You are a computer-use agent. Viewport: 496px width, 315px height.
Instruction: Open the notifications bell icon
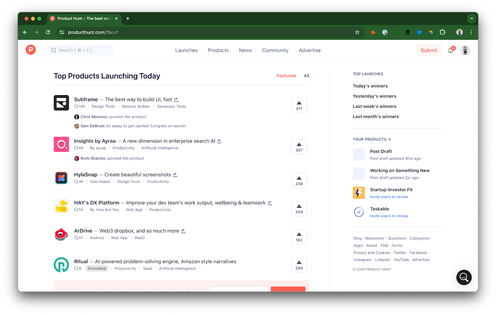click(x=451, y=50)
